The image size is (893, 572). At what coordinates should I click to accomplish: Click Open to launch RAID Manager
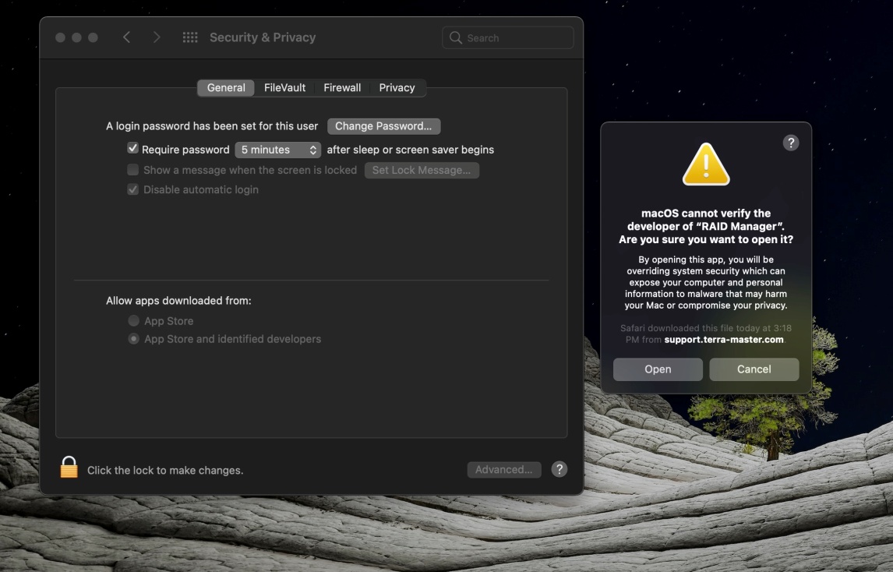click(x=658, y=369)
